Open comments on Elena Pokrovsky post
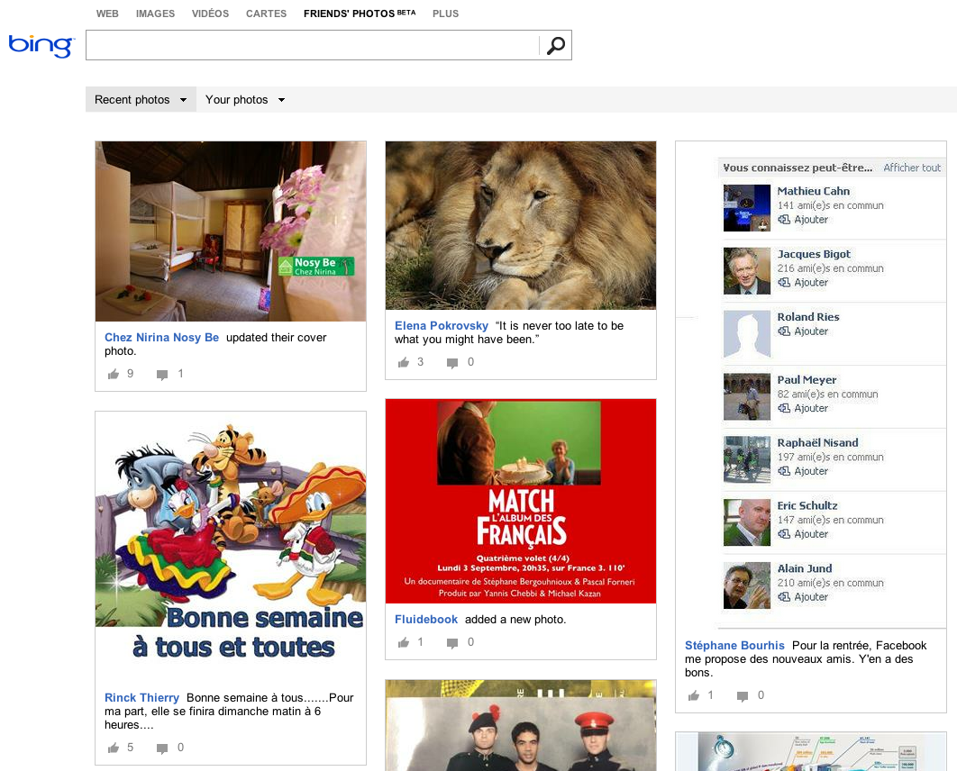This screenshot has width=957, height=771. [452, 363]
